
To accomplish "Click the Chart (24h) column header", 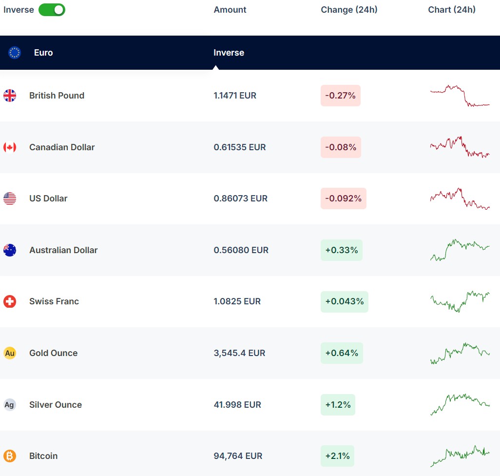I will tap(452, 10).
